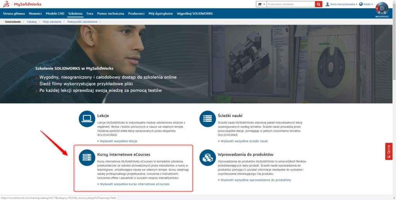Click the Kursy internetowe eCourses heading
Image resolution: width=396 pixels, height=200 pixels.
pyautogui.click(x=124, y=155)
